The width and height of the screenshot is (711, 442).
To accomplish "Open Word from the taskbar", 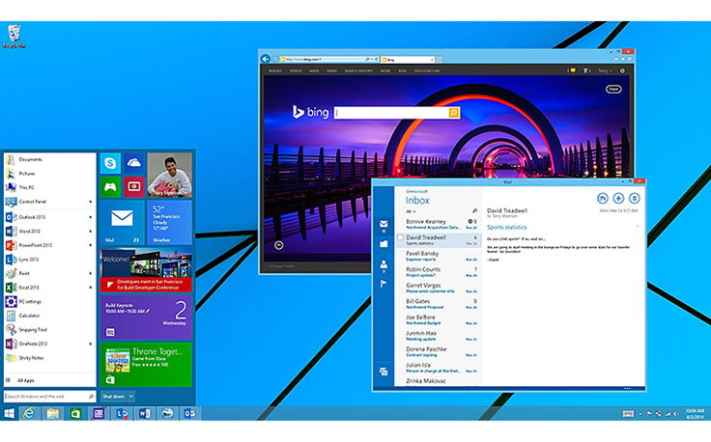I will [x=145, y=413].
